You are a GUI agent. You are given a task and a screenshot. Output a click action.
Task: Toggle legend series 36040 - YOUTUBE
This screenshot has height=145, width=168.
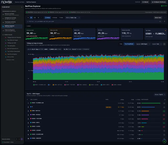pos(70,85)
